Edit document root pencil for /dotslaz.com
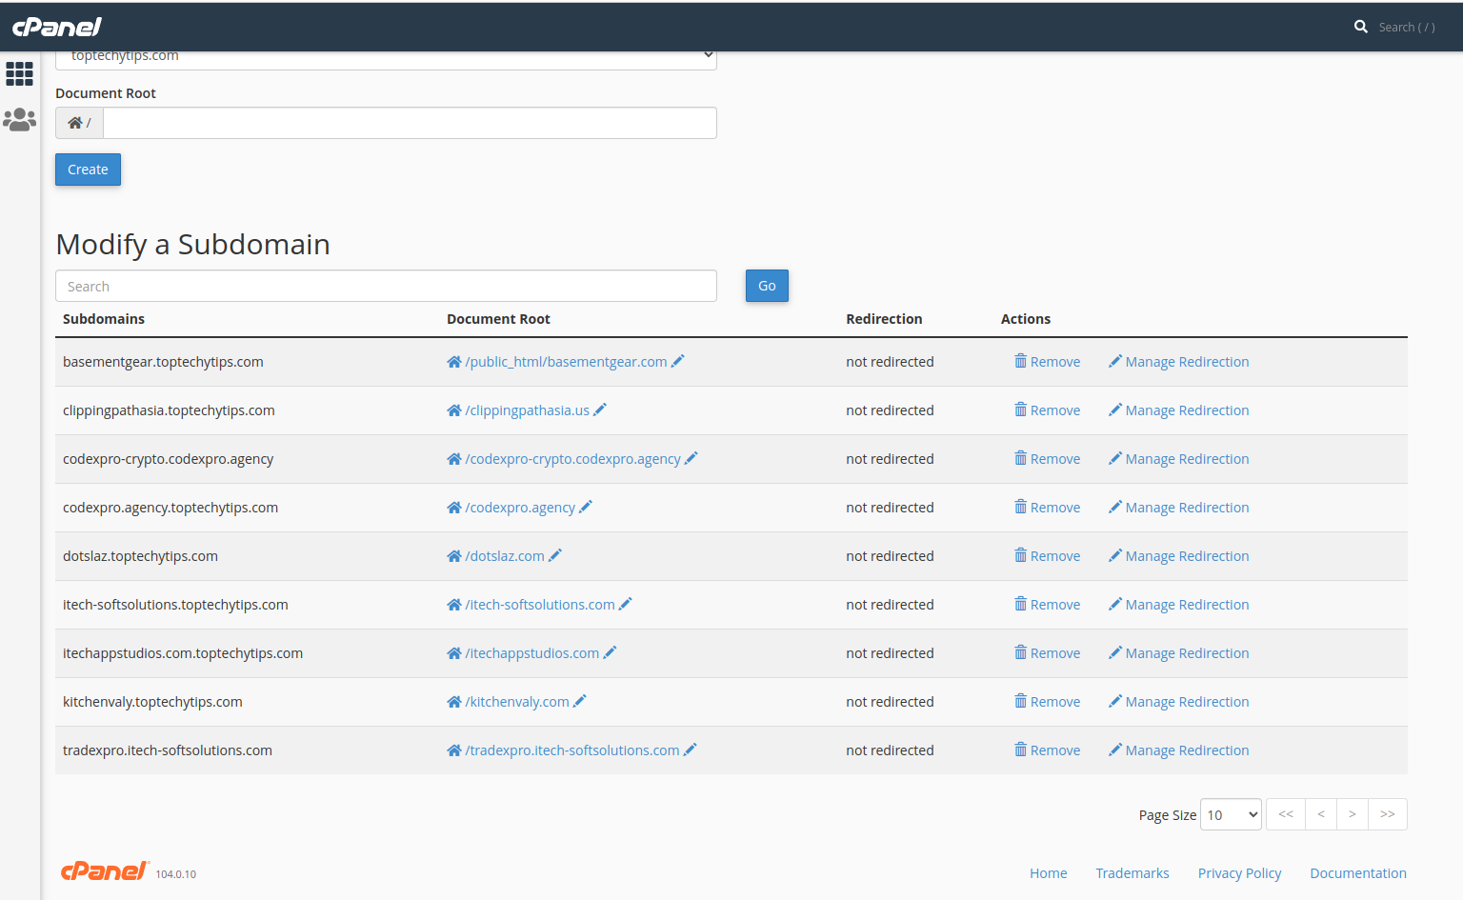Screen dimensions: 1463x900 point(555,555)
